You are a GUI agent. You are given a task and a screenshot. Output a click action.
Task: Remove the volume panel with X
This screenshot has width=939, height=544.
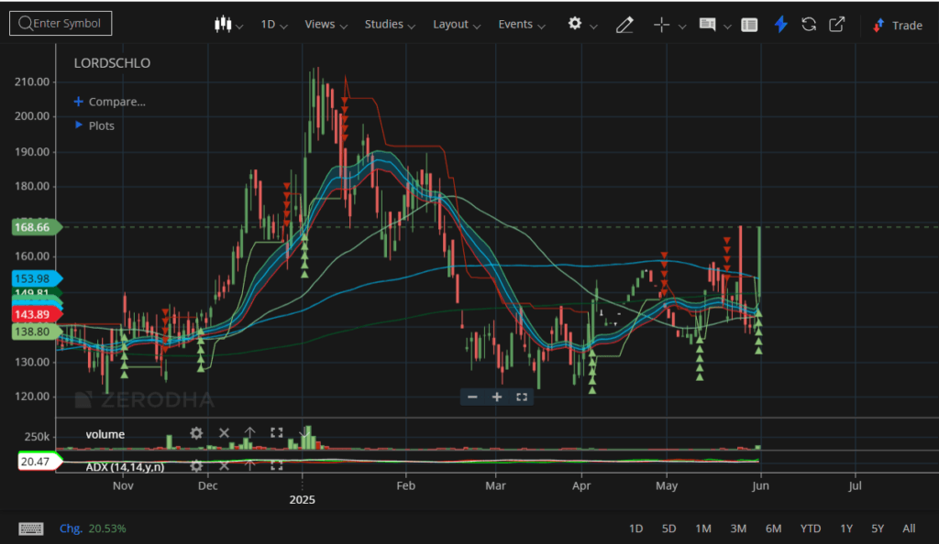[x=223, y=433]
